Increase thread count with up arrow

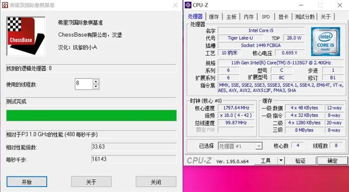click(x=96, y=81)
